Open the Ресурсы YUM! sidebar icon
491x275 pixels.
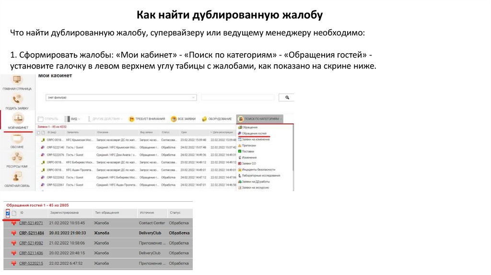[x=17, y=157]
